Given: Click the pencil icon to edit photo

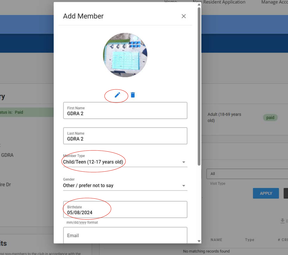Looking at the screenshot, I should pos(117,95).
